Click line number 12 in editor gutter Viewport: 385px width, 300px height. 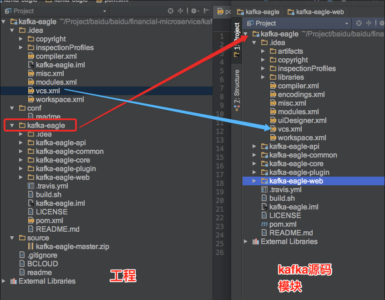pos(220,131)
